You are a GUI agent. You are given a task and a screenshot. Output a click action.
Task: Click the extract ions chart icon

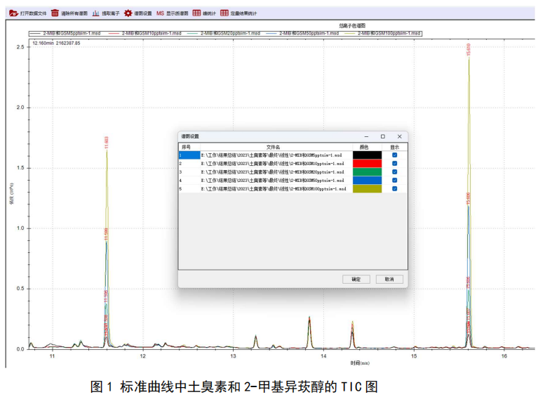pos(95,13)
